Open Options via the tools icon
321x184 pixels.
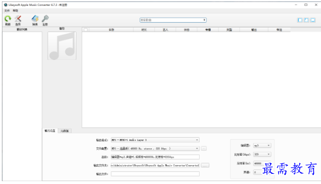(x=18, y=19)
